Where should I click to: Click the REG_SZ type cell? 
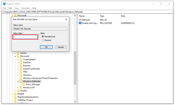click(x=103, y=20)
